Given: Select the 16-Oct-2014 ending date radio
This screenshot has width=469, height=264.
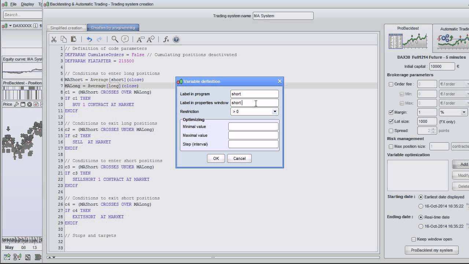Looking at the screenshot, I should (x=421, y=226).
